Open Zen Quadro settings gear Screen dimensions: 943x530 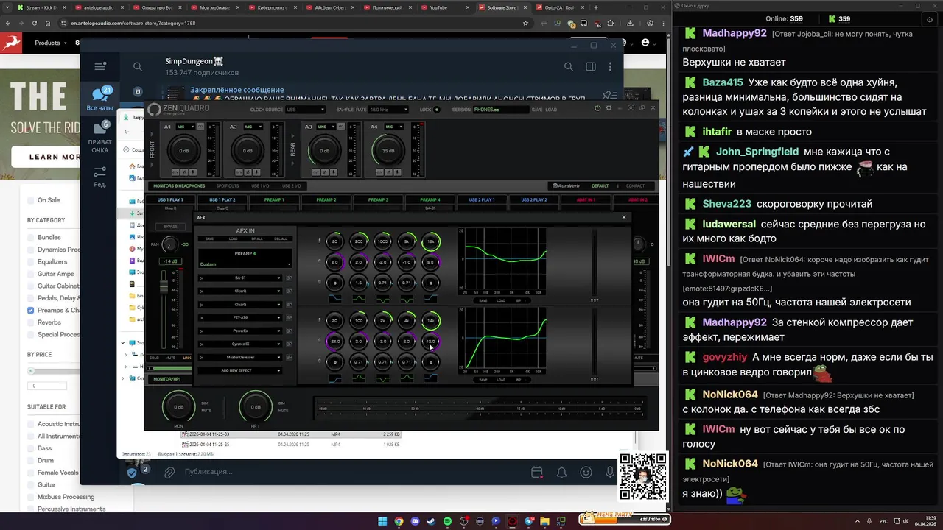609,108
